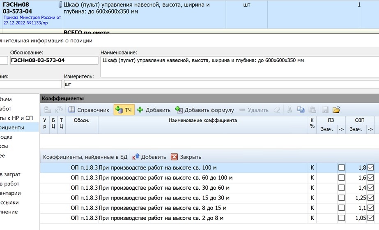
Task: Click the ОЗП Знач. column header
Action: point(356,129)
